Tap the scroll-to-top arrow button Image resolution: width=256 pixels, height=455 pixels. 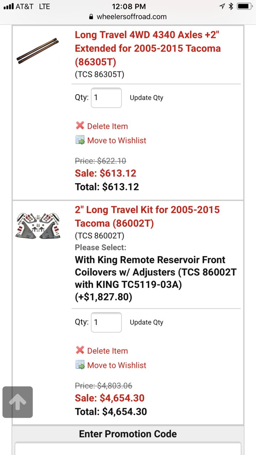click(x=17, y=402)
